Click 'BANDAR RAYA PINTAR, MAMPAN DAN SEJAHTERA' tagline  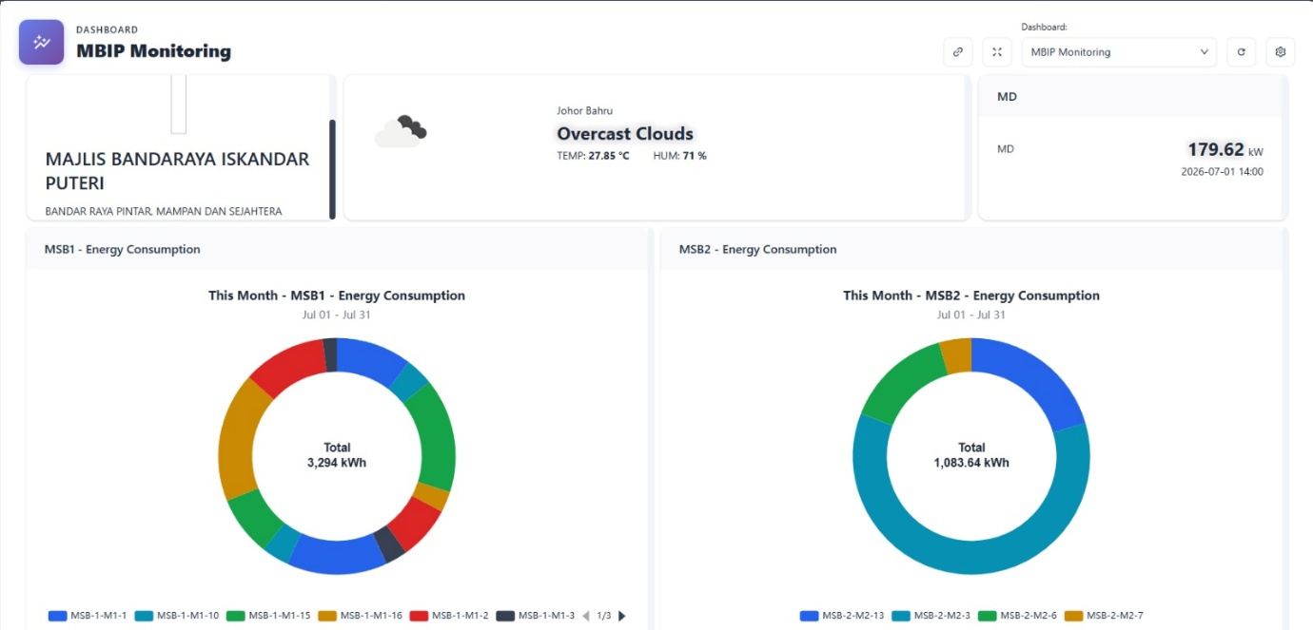[164, 211]
